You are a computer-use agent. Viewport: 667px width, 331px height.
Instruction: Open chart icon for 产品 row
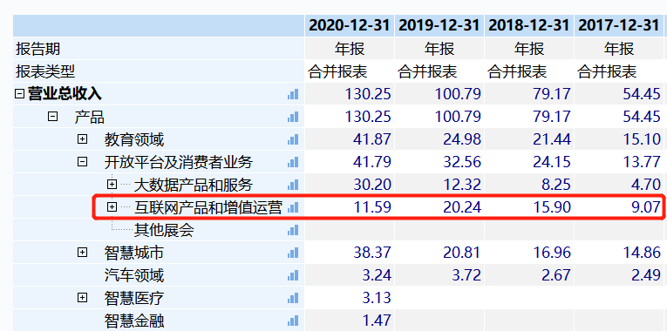click(293, 117)
